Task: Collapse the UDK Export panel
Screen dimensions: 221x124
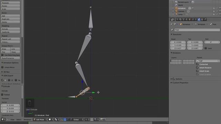Action: (x=2, y=75)
